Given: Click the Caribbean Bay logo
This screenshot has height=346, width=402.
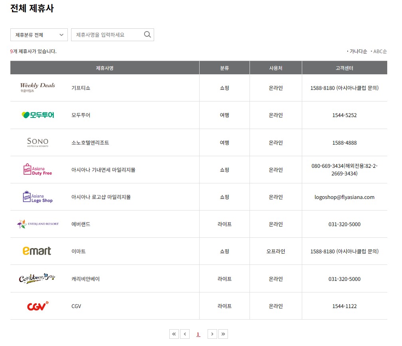Looking at the screenshot, I should (x=37, y=278).
